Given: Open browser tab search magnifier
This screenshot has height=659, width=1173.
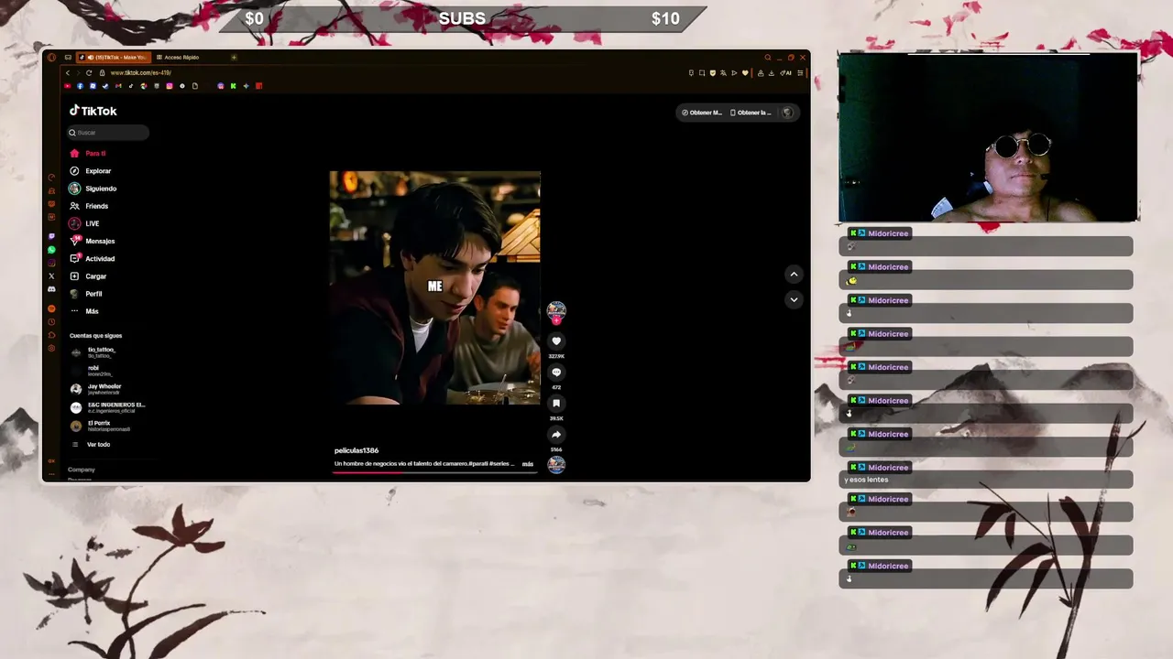Looking at the screenshot, I should tap(768, 57).
